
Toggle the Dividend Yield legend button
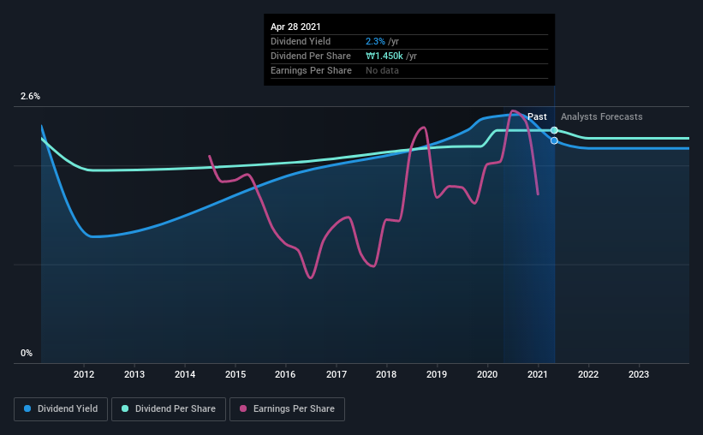point(61,409)
